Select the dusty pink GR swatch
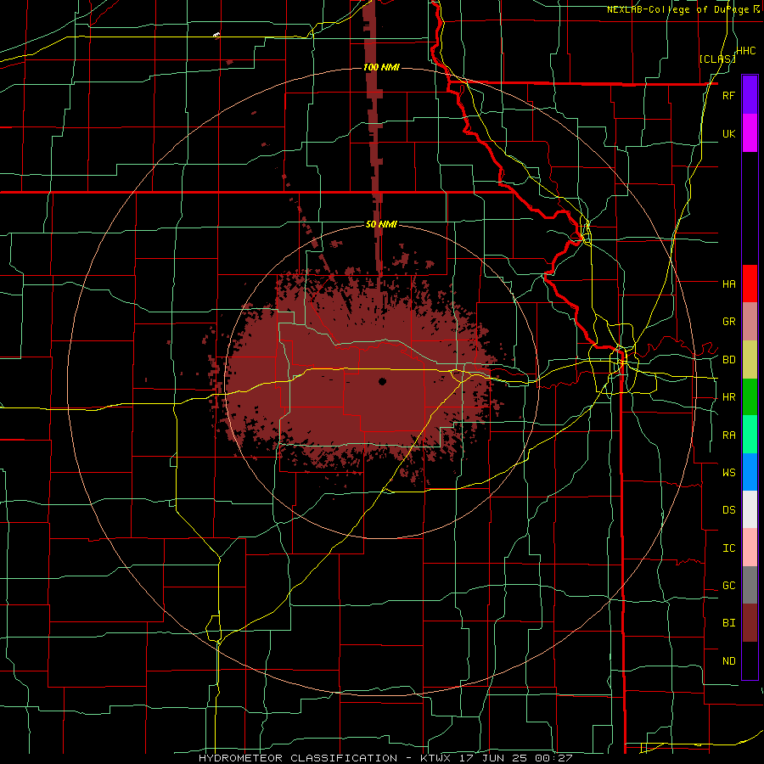Viewport: 764px width, 764px height. 750,322
